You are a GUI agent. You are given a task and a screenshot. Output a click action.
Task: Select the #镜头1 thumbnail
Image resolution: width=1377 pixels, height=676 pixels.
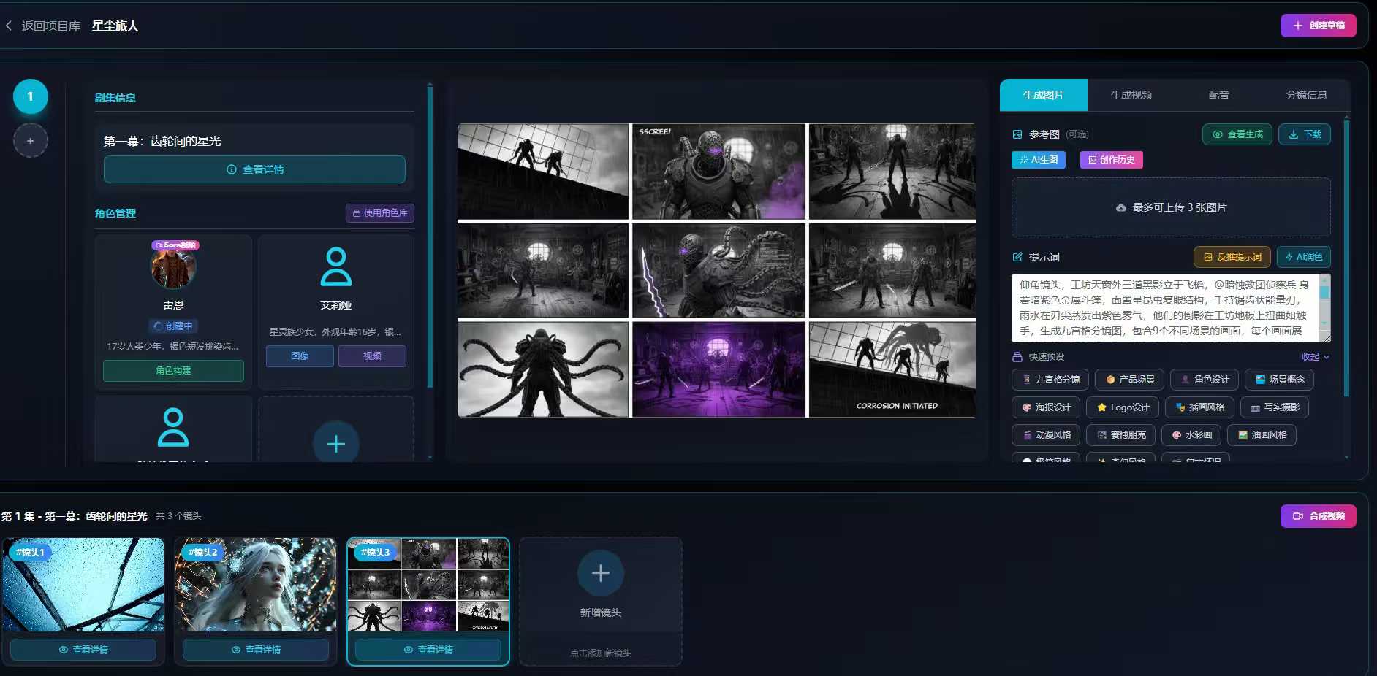[83, 585]
